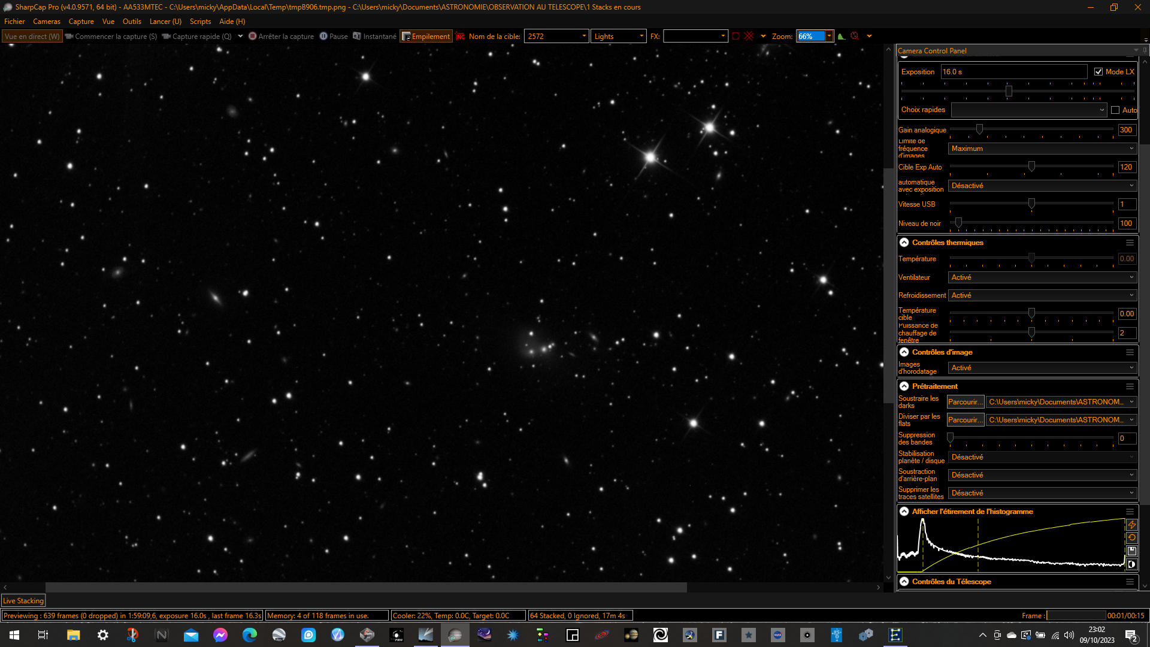Click the Gain analogique slider handle
This screenshot has height=647, width=1150.
click(x=979, y=129)
